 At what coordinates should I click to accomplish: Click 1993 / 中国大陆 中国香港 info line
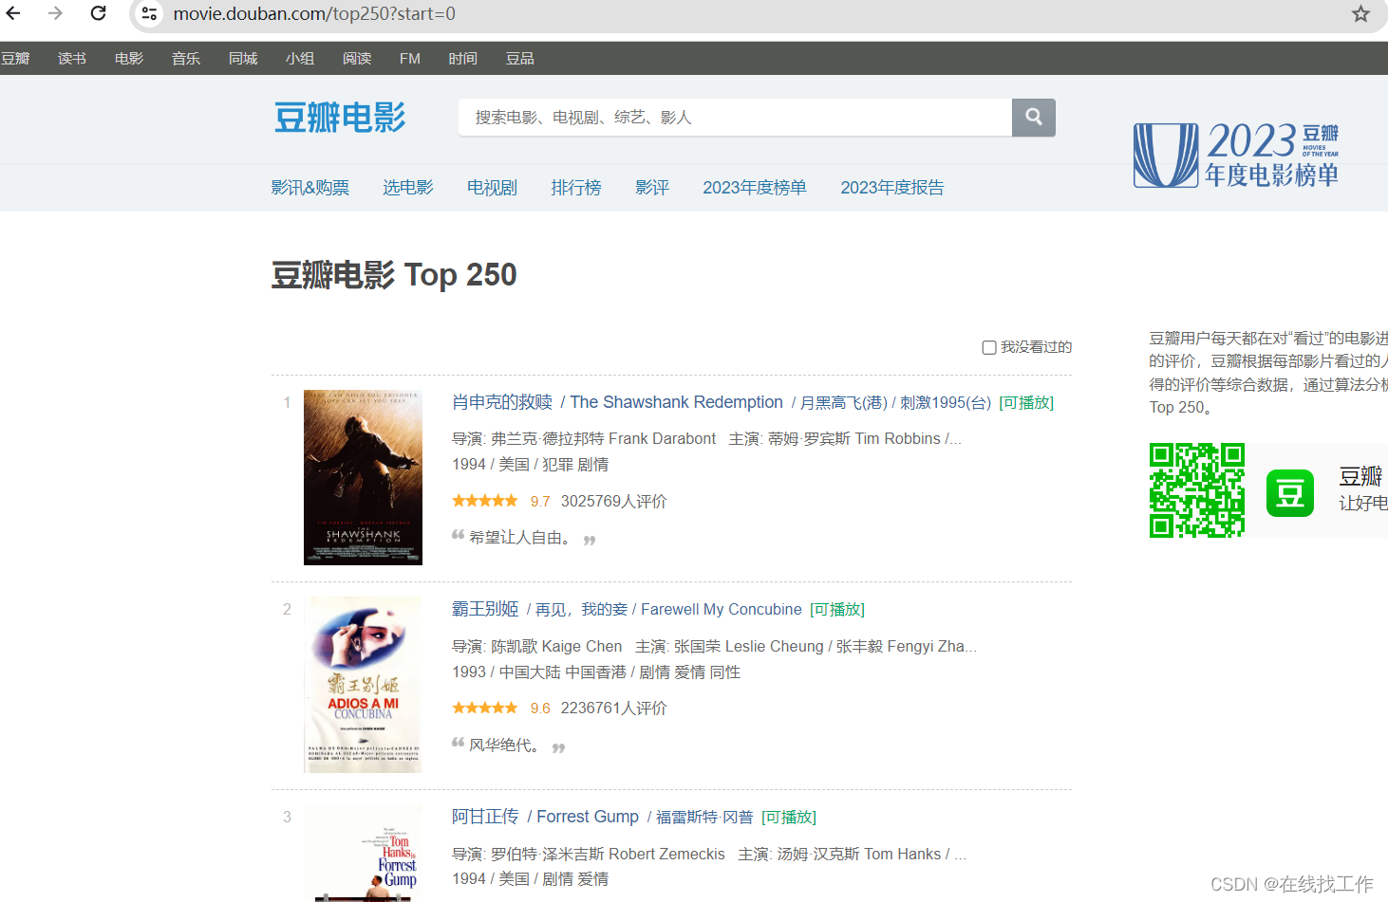596,672
